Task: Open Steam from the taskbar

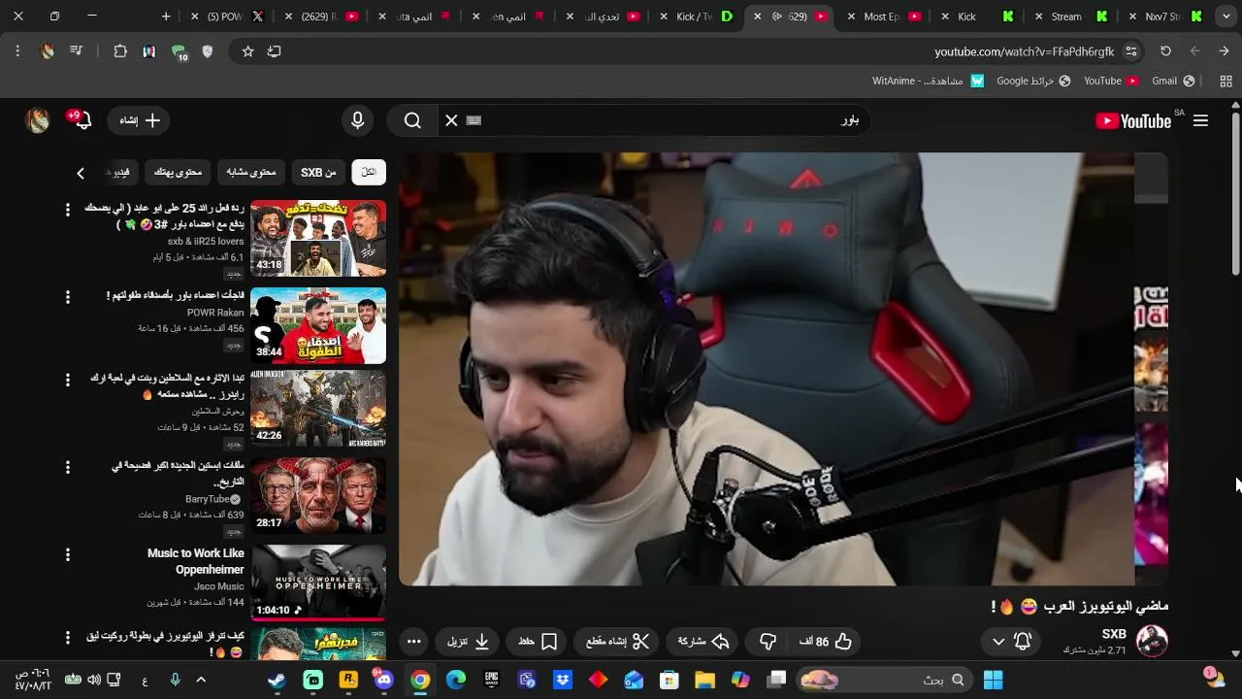Action: point(277,680)
